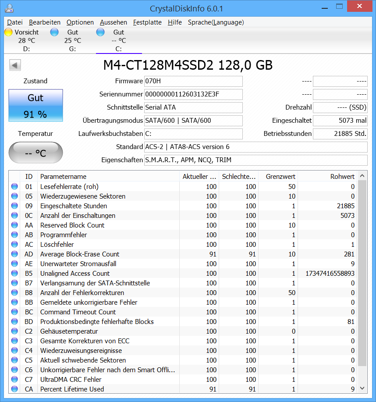Click the Eigenschaften field S.M.A.R.T., APM, NCQ, TRIM
Viewport: 376px width, 402px height.
click(x=256, y=160)
